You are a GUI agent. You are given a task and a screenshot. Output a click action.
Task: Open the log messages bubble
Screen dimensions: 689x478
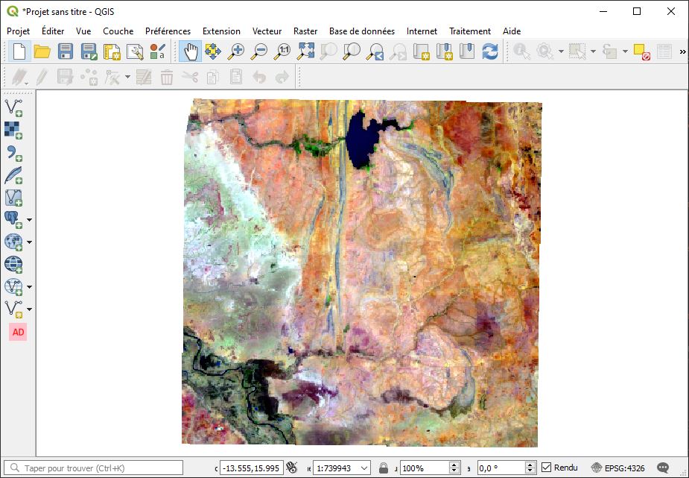(662, 468)
